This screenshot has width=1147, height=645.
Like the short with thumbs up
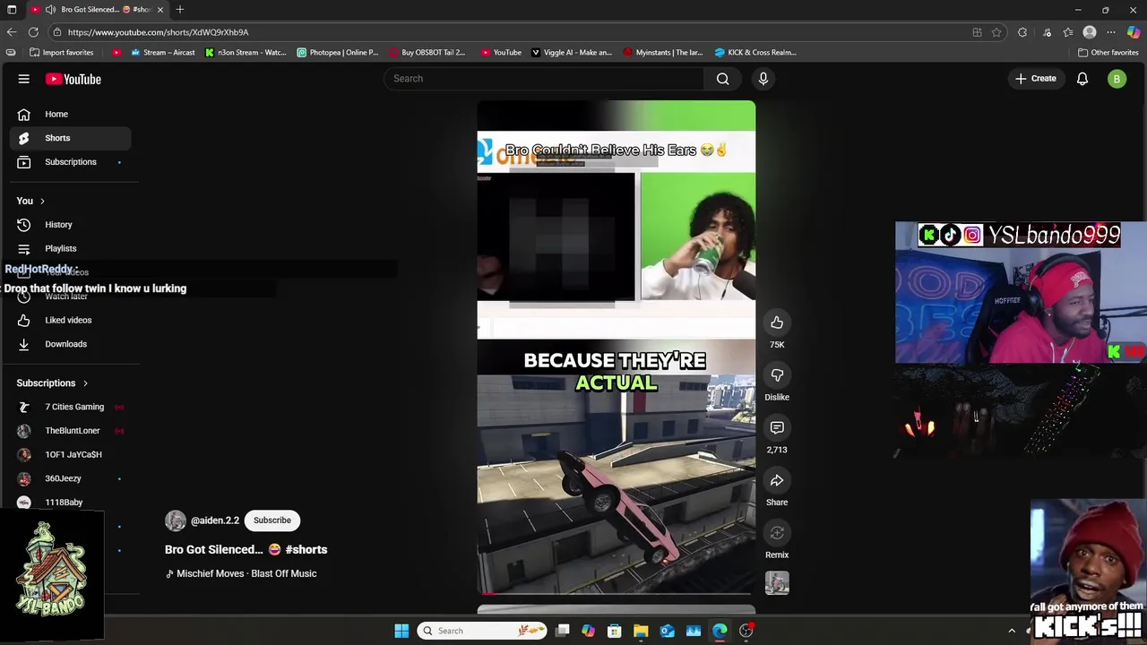[x=777, y=322]
